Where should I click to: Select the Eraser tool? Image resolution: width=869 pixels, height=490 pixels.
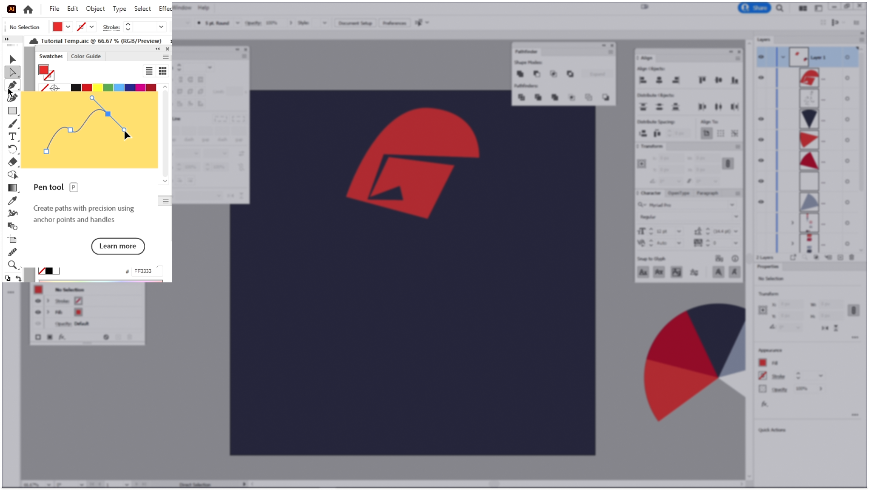coord(13,162)
